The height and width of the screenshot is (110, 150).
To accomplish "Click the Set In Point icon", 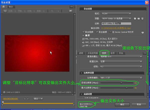I will pyautogui.click(x=25, y=99).
